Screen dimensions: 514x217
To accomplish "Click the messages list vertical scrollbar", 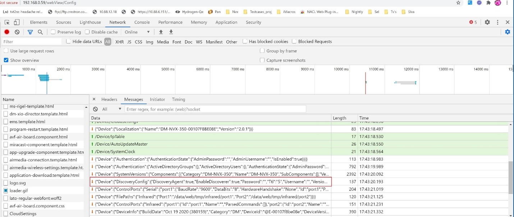I will click(510, 178).
